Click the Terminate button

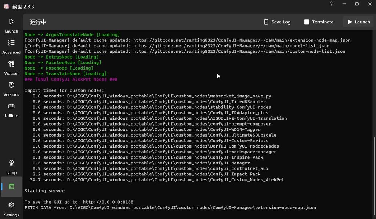click(319, 22)
